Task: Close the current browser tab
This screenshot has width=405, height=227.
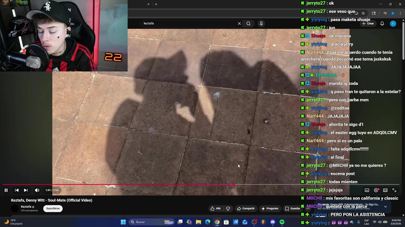Action: (x=148, y=4)
